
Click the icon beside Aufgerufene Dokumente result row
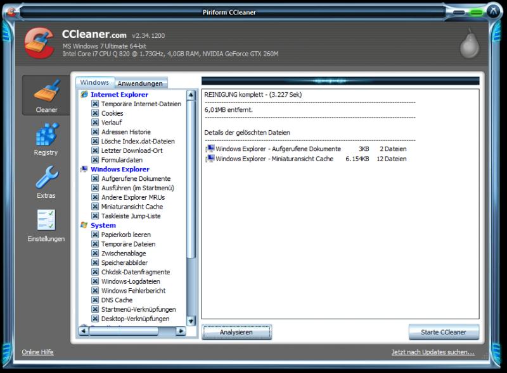pyautogui.click(x=210, y=149)
